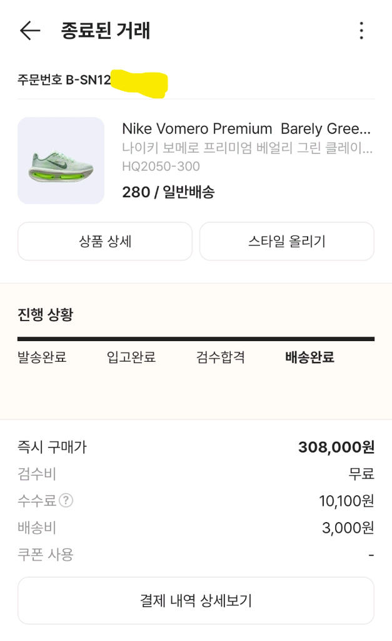Click the 즉시 구매가 price 308,000원
Viewport: 392px width, 641px height.
pos(337,446)
